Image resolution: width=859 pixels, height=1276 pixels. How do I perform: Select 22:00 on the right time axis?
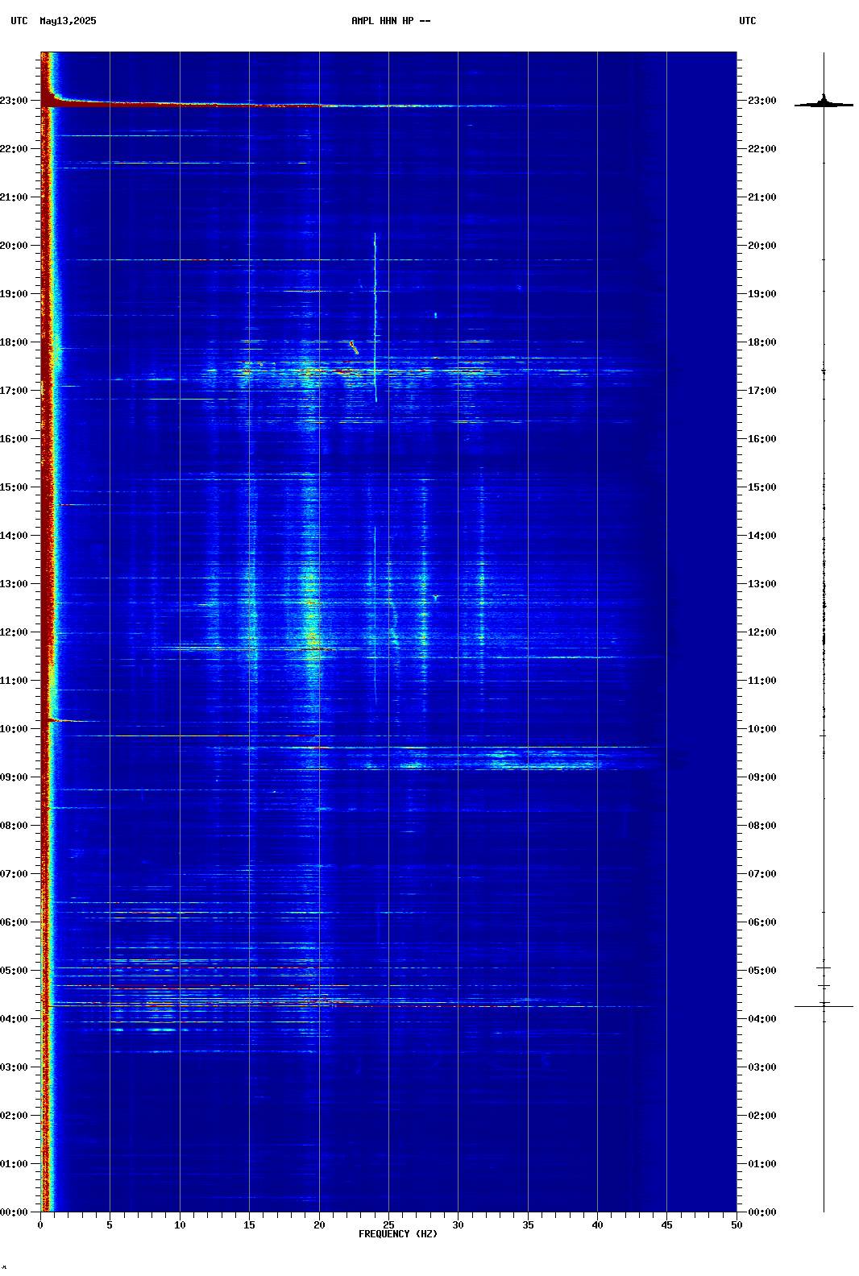click(x=762, y=149)
